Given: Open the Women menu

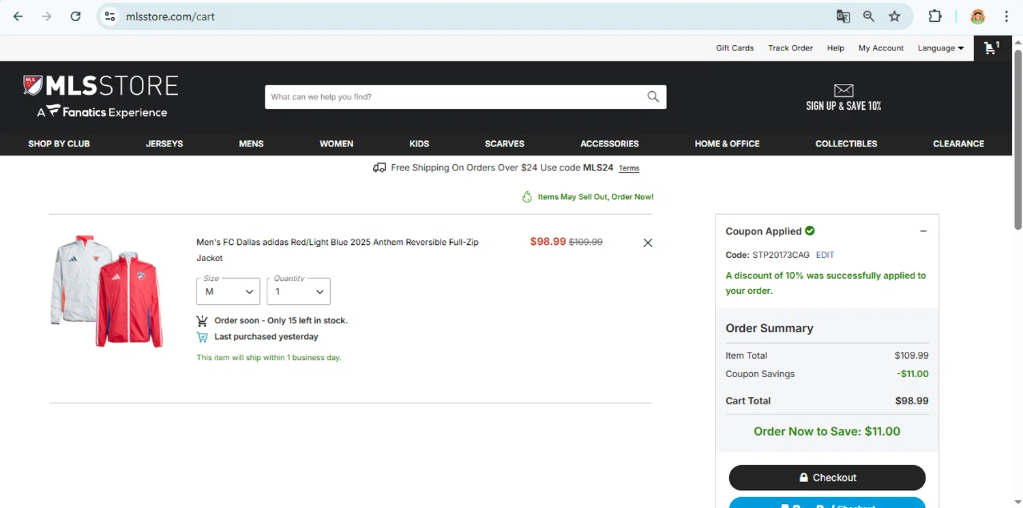Looking at the screenshot, I should point(336,143).
